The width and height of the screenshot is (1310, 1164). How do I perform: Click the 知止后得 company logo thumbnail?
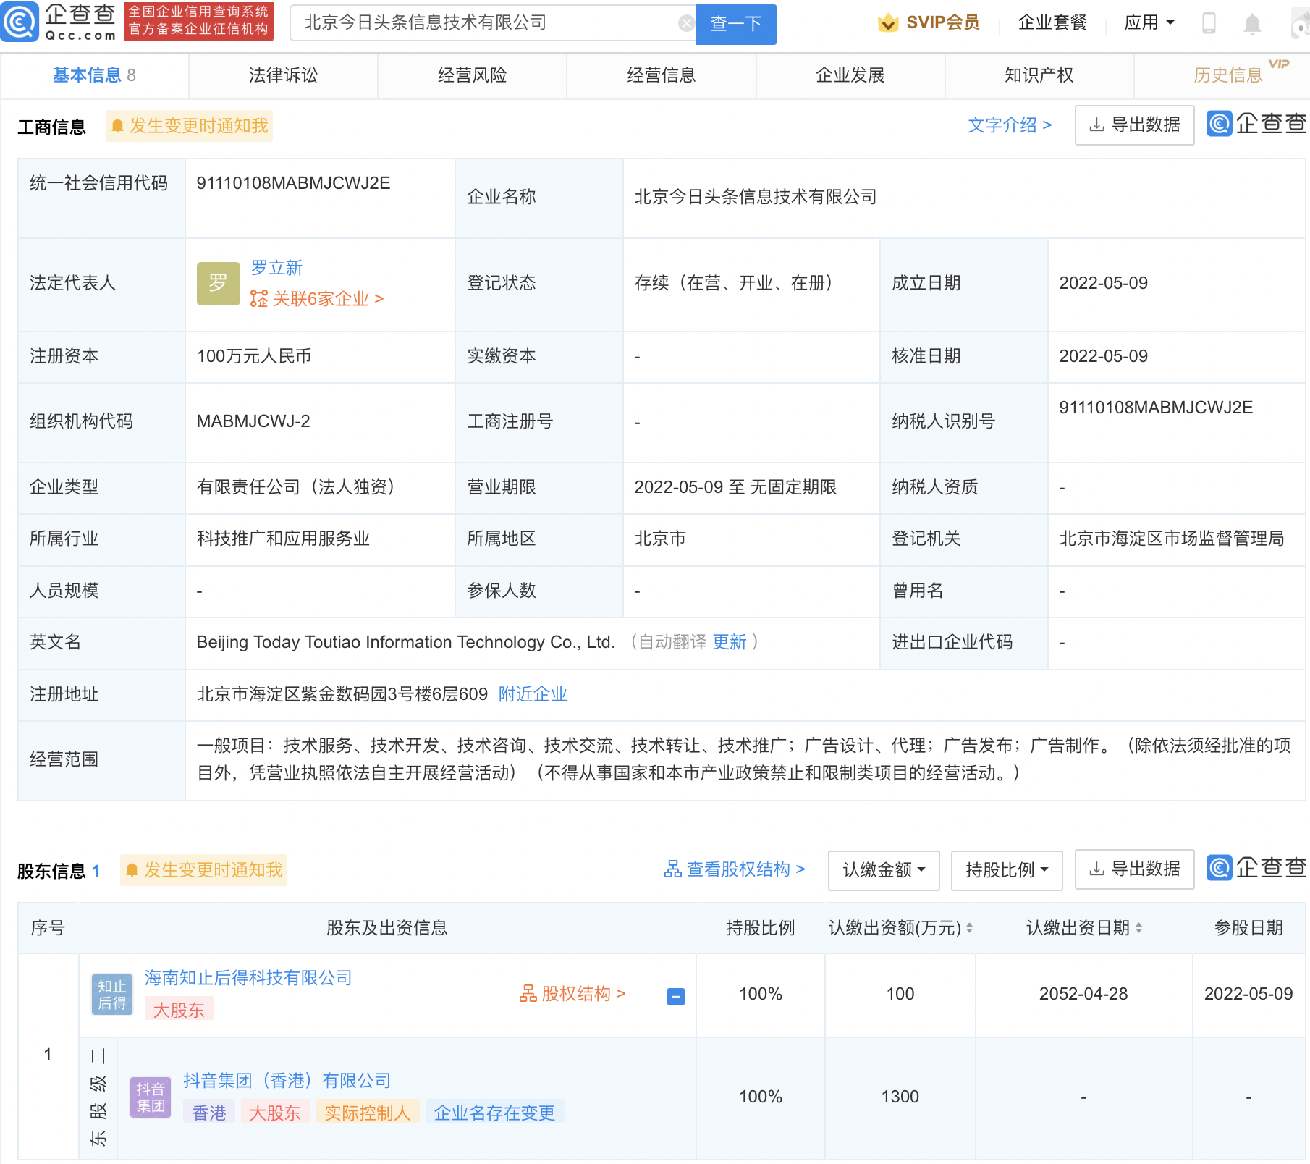point(112,994)
